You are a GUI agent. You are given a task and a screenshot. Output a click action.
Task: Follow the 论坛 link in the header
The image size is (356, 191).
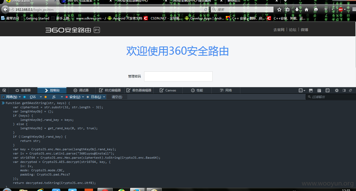coord(292,30)
